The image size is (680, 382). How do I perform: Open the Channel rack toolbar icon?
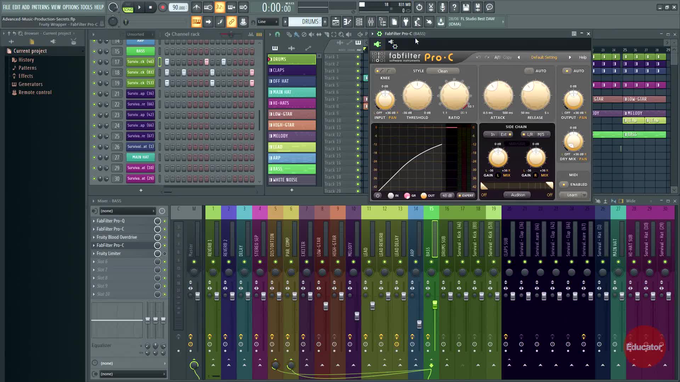tap(359, 22)
